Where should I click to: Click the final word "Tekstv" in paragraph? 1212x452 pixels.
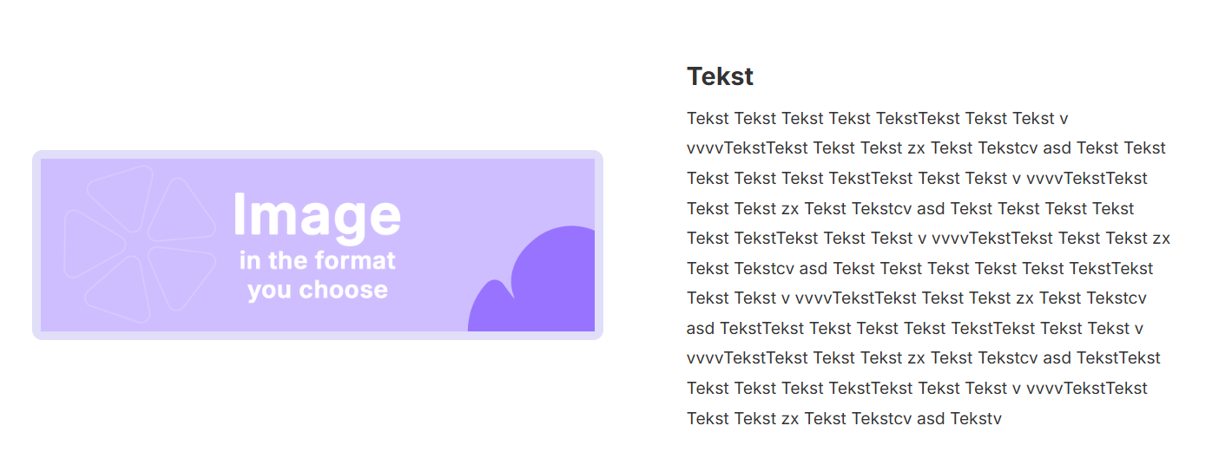click(x=976, y=419)
